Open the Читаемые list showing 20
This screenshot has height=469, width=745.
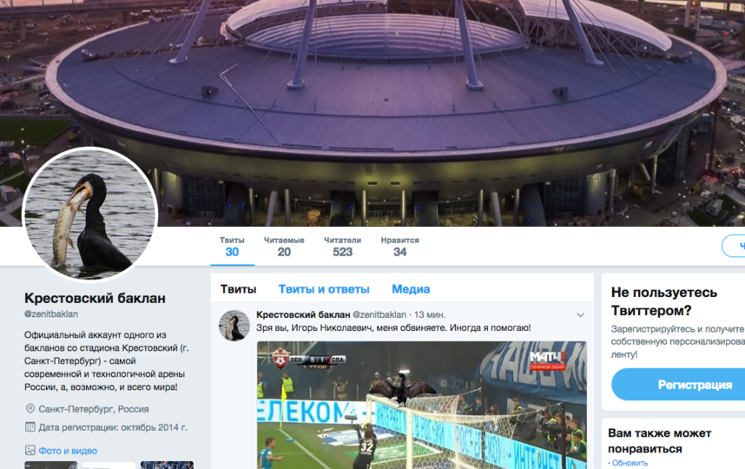tap(284, 247)
